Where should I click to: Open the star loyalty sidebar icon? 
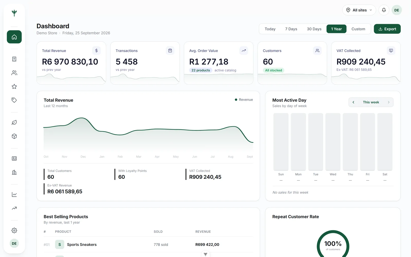click(14, 87)
